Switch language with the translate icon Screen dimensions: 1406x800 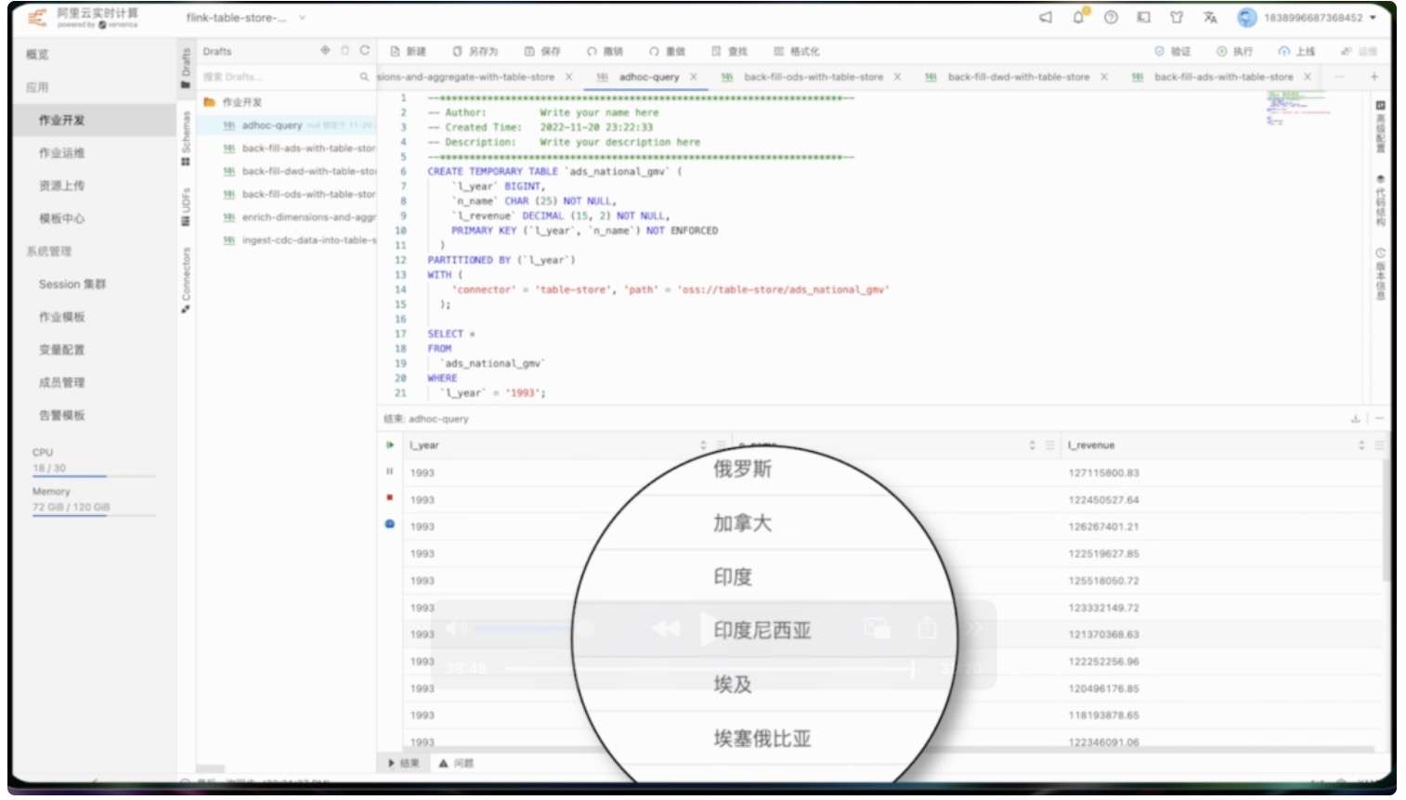click(x=1210, y=18)
